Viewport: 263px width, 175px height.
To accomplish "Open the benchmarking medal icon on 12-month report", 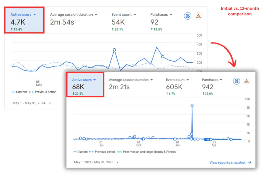I will (x=236, y=81).
